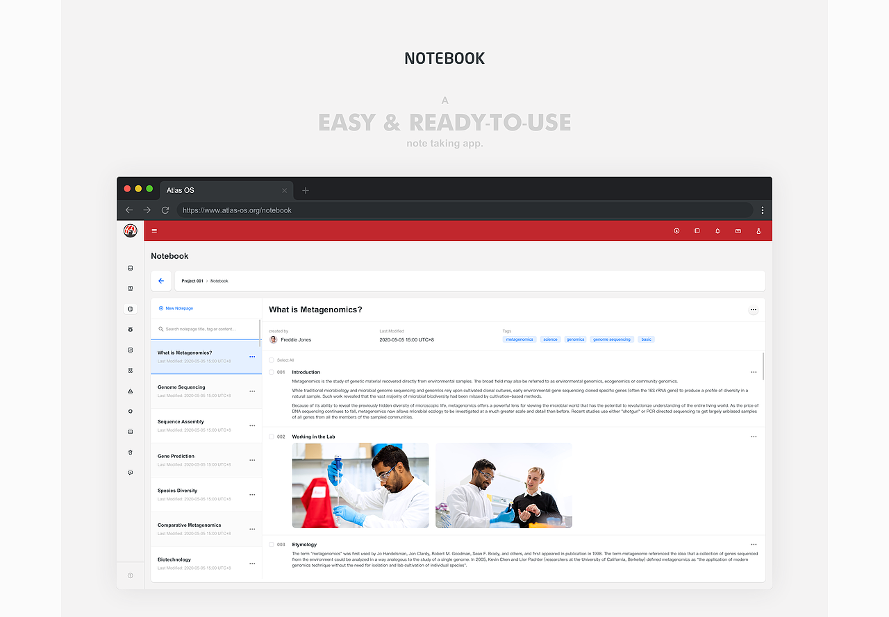Open options for the Working in the Lab section
Viewport: 889px width, 617px height.
[754, 437]
